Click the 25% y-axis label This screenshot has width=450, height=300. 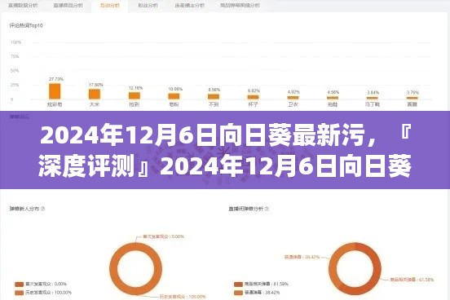click(15, 85)
